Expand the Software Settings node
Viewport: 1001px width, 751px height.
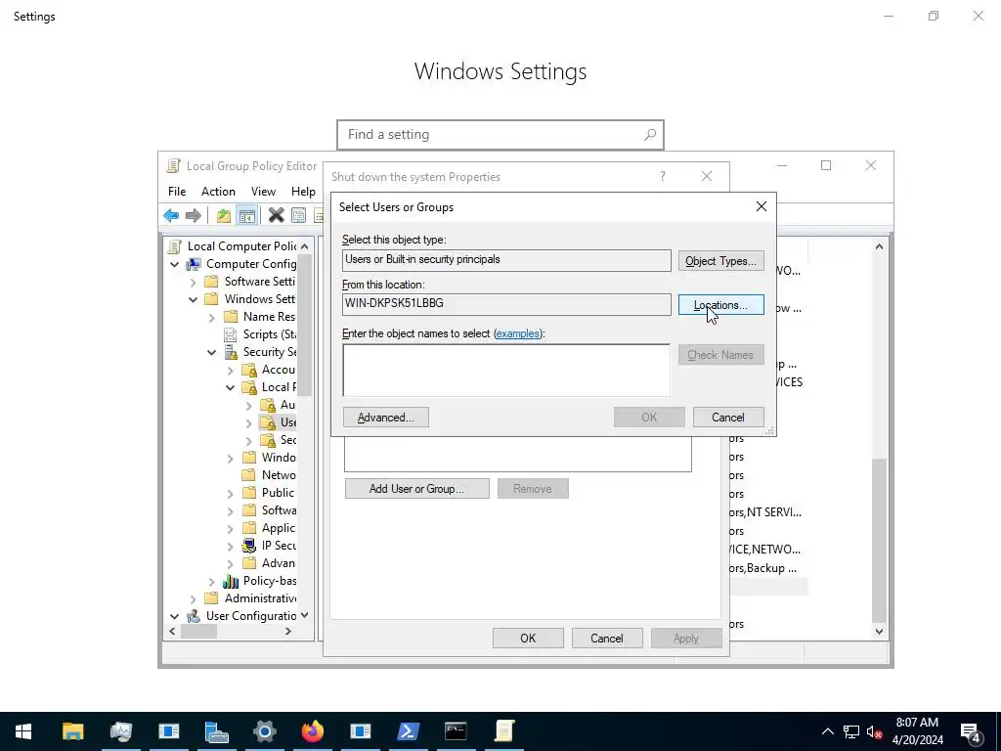[193, 282]
